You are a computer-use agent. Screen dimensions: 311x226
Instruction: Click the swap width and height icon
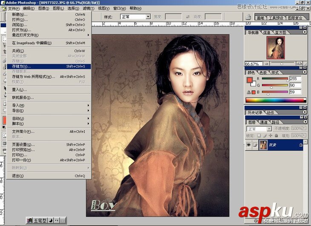pos(187,17)
